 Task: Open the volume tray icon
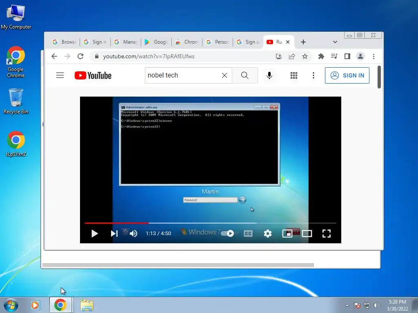[x=377, y=305]
